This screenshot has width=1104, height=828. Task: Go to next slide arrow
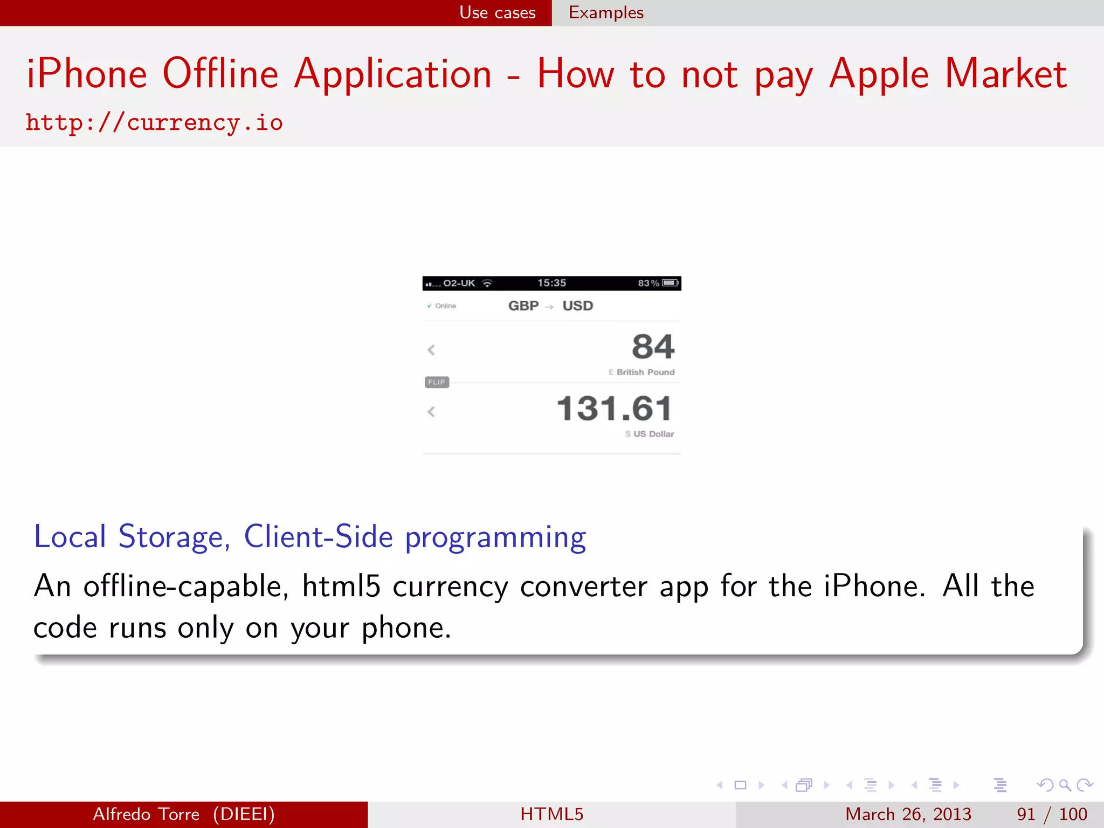[x=762, y=785]
